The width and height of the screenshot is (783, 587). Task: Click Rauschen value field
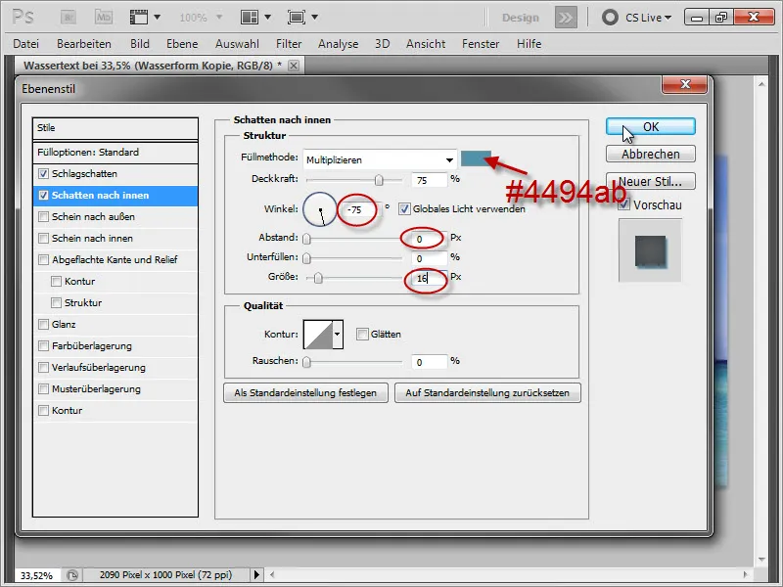coord(430,362)
